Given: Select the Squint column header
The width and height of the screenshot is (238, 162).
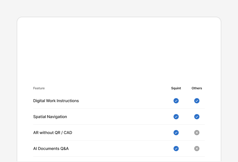Looking at the screenshot, I should pos(176,88).
